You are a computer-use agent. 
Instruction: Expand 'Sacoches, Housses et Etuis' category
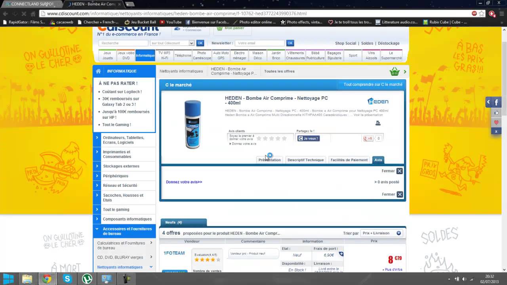point(97,195)
